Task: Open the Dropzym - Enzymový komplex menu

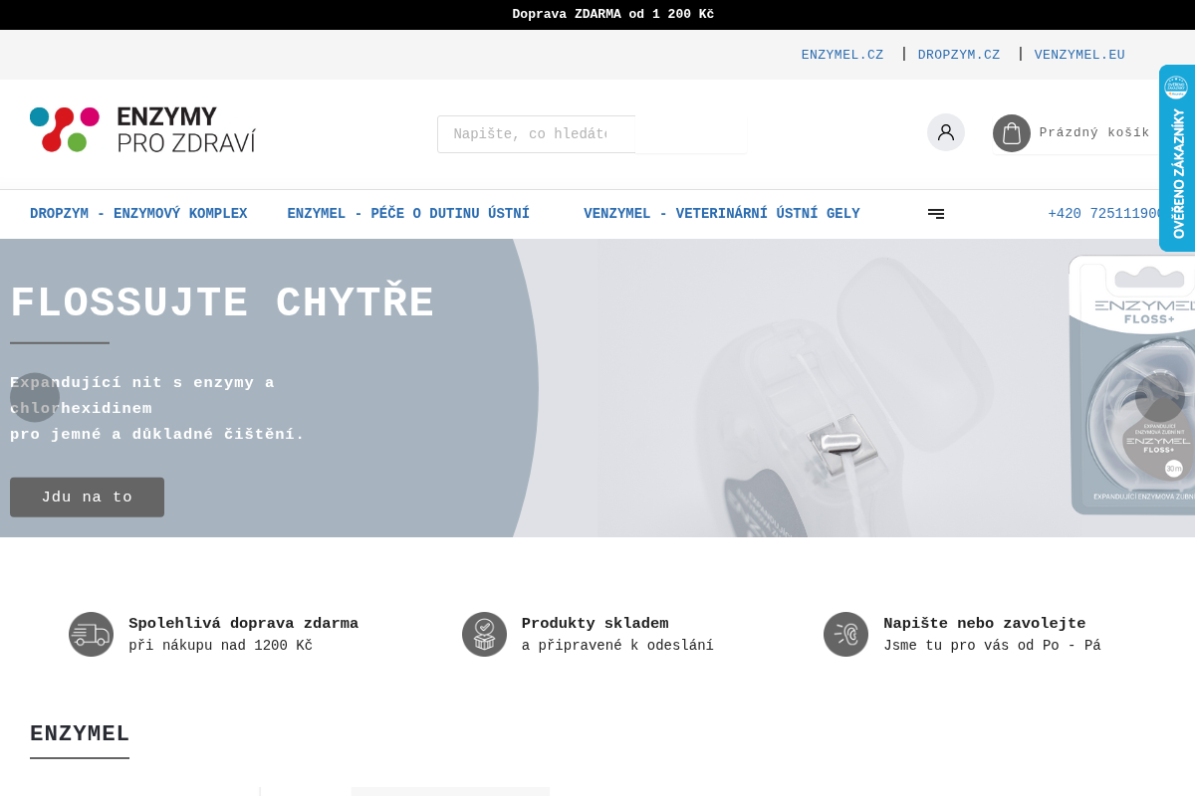Action: tap(138, 214)
